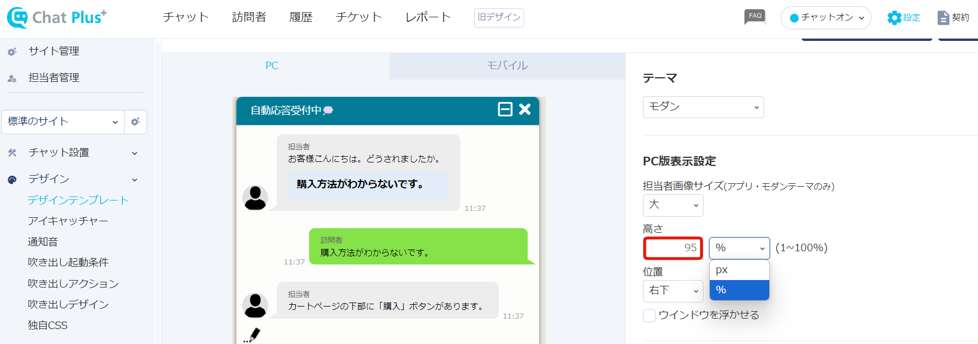This screenshot has width=978, height=344.
Task: Click the チャット設置 tools icon
Action: click(12, 153)
